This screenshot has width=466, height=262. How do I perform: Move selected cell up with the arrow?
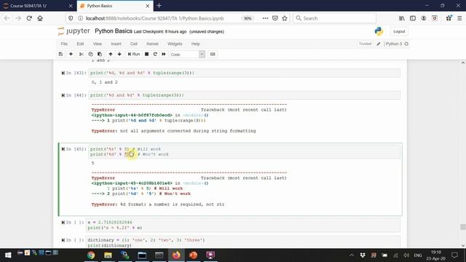[x=110, y=54]
